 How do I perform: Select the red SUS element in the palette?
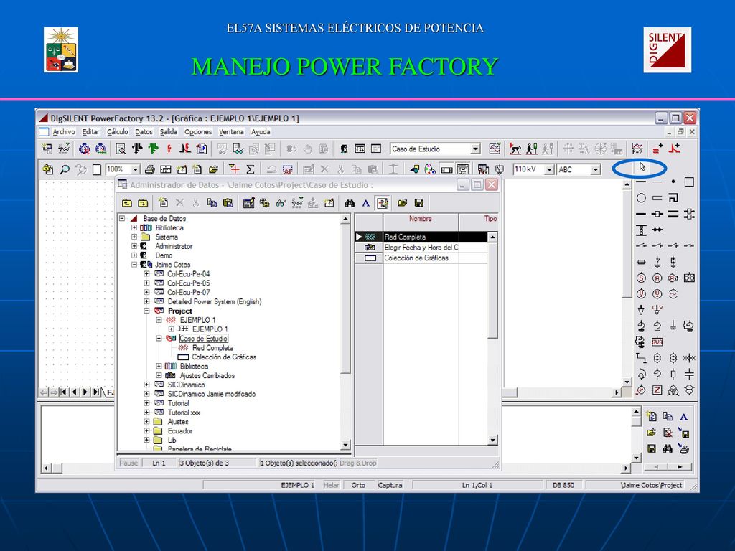[x=657, y=342]
